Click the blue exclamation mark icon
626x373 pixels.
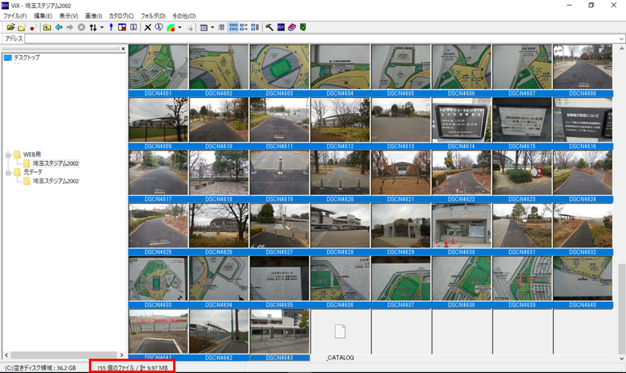coord(111,27)
